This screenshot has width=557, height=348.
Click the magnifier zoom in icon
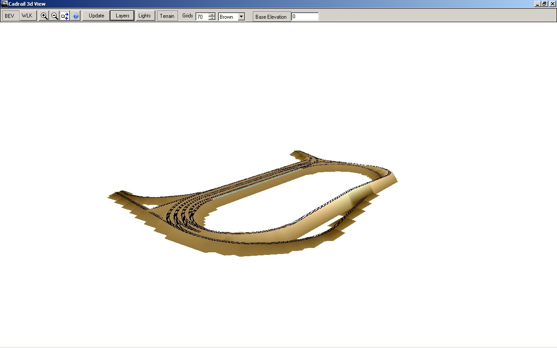(44, 16)
